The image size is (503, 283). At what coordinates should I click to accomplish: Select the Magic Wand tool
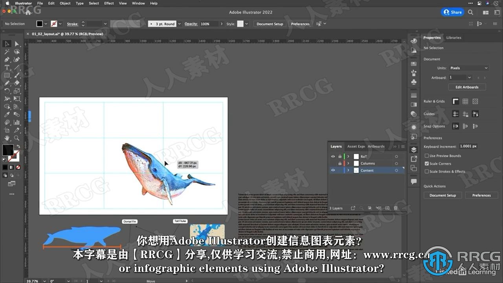point(7,51)
